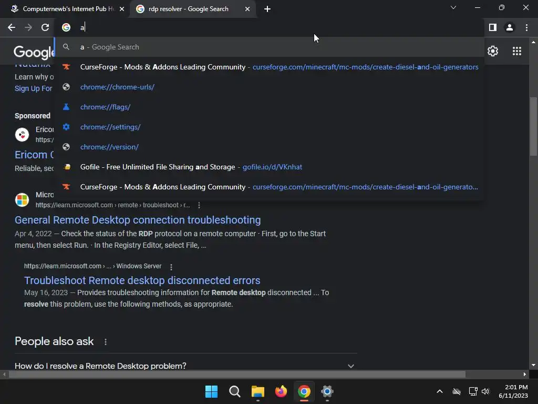Viewport: 538px width, 404px height.
Task: Open options for the Windows Server sub-result
Action: pos(171,267)
